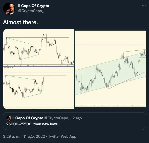Open the quoted tweet author name
This screenshot has height=143, width=149.
pos(28,118)
